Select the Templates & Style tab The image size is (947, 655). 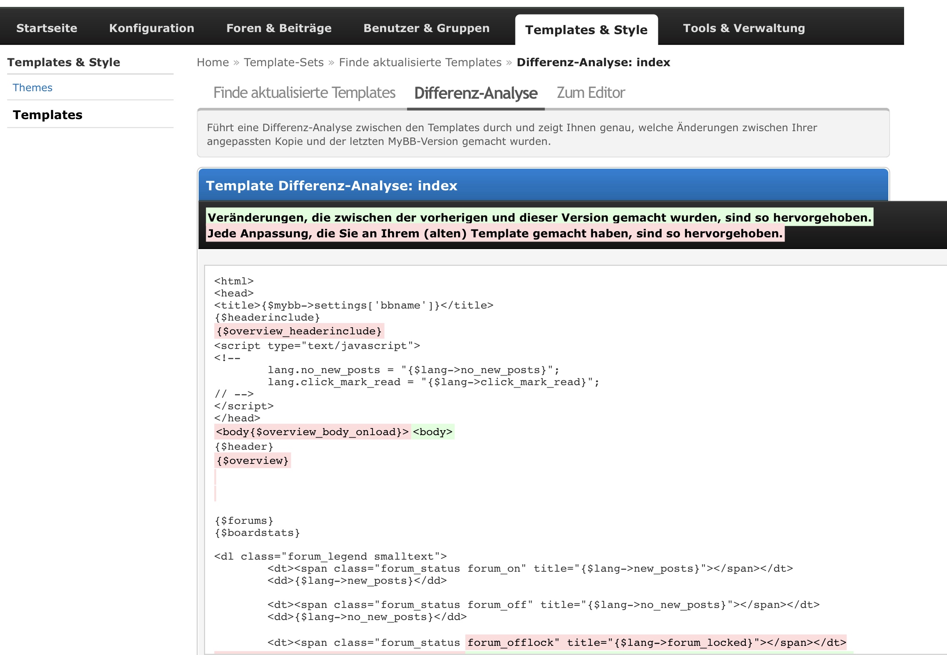[586, 30]
